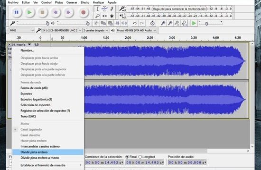Click the Paste icon in edit toolbar
Image resolution: width=261 pixels, height=170 pixels.
tap(110, 23)
